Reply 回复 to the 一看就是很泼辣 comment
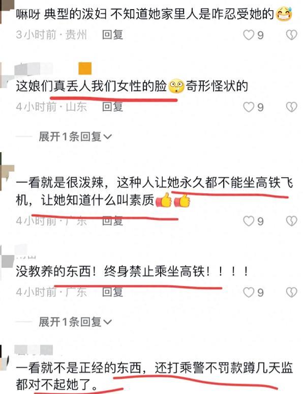 click(112, 221)
